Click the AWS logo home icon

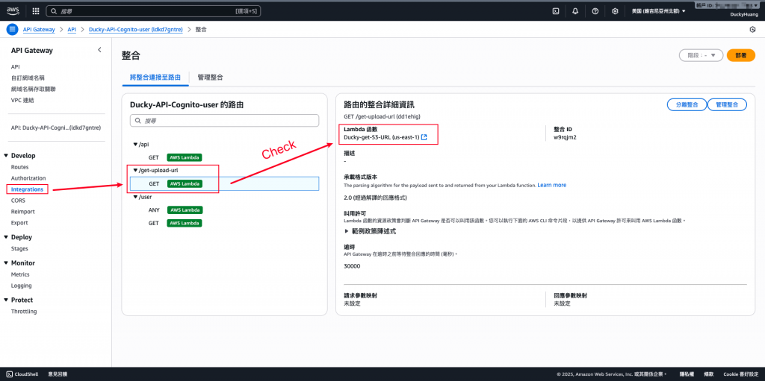click(13, 10)
